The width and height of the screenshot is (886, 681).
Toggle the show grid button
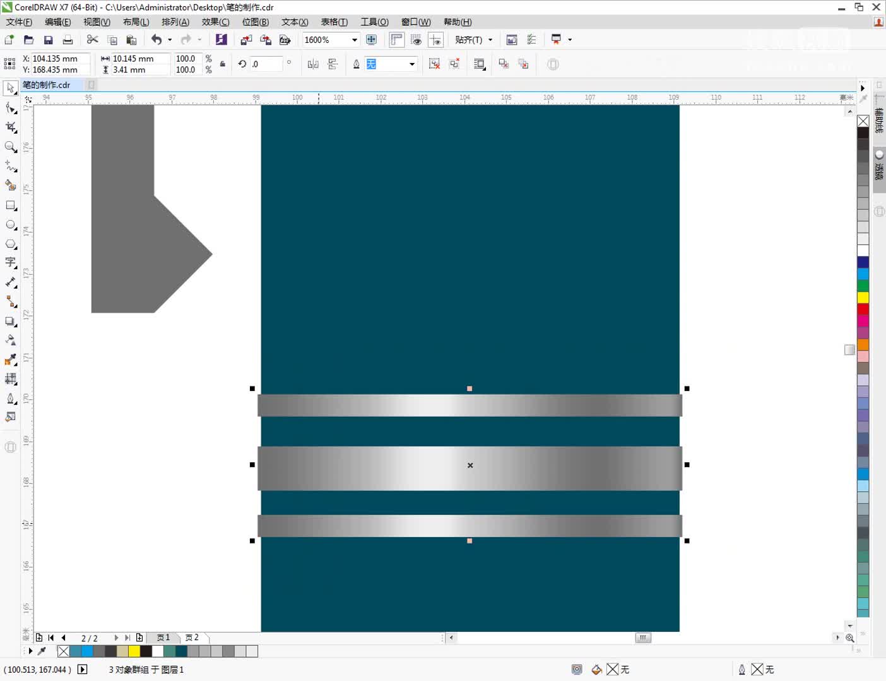click(x=416, y=40)
